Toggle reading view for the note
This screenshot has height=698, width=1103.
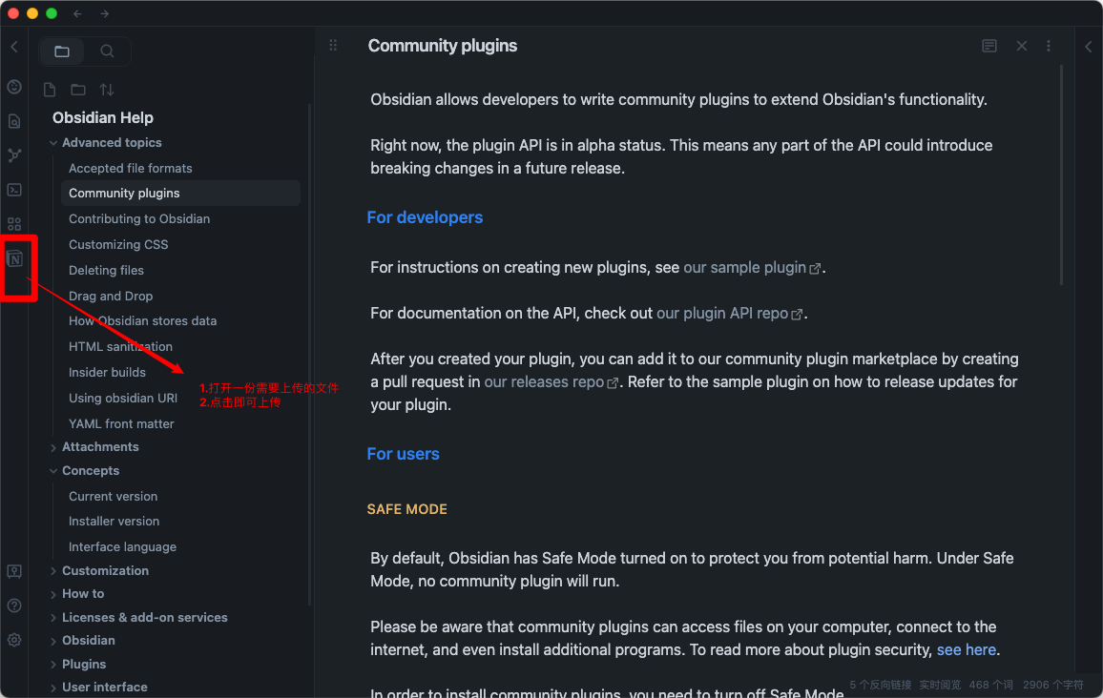[989, 46]
